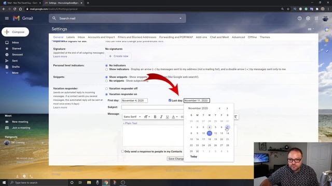332x186 pixels.
Task: Open the Signature Learn more link
Action: tap(60, 56)
